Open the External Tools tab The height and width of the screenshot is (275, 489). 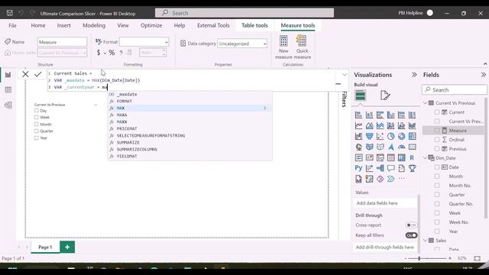click(213, 25)
